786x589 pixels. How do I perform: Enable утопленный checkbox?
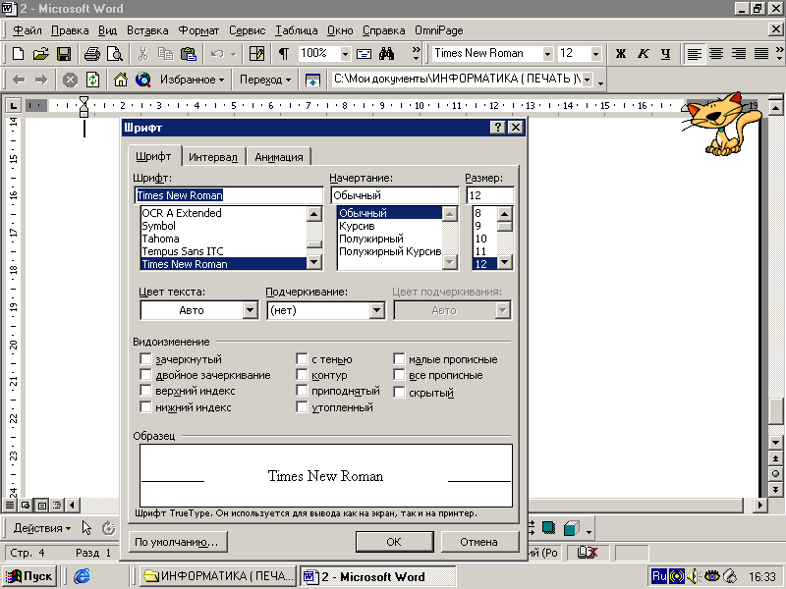pos(302,407)
